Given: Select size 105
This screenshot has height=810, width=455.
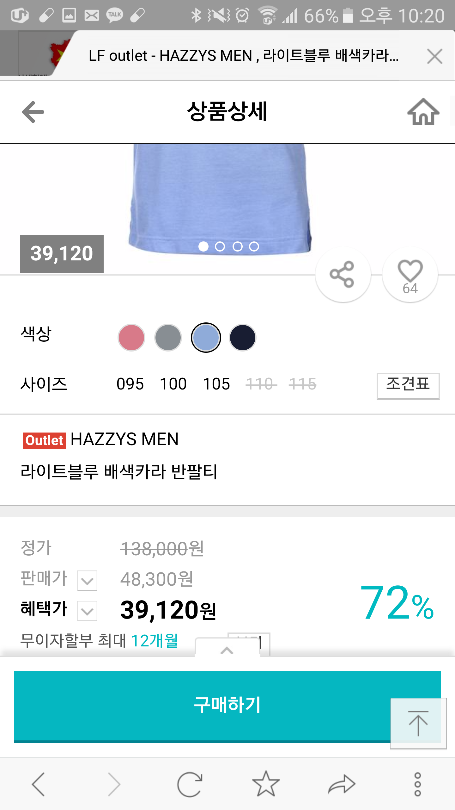Looking at the screenshot, I should pos(216,384).
